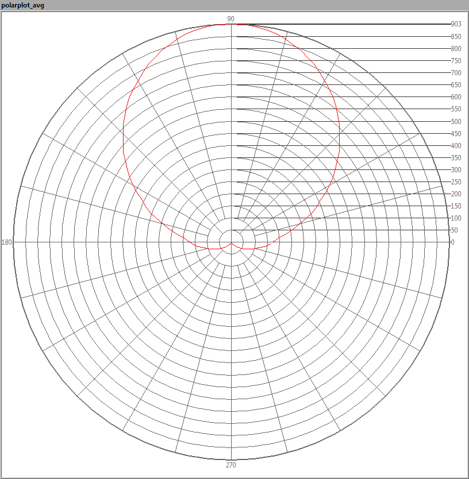Click the red curve's peak near 90 degrees
Image resolution: width=469 pixels, height=479 pixels.
(231, 25)
